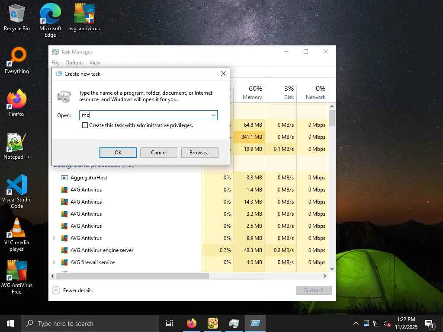Viewport: 443px width, 332px height.
Task: Launch Microsoft Edge from desktop
Action: [x=50, y=20]
